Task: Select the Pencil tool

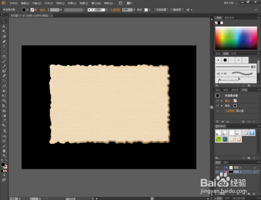Action: tap(4, 66)
